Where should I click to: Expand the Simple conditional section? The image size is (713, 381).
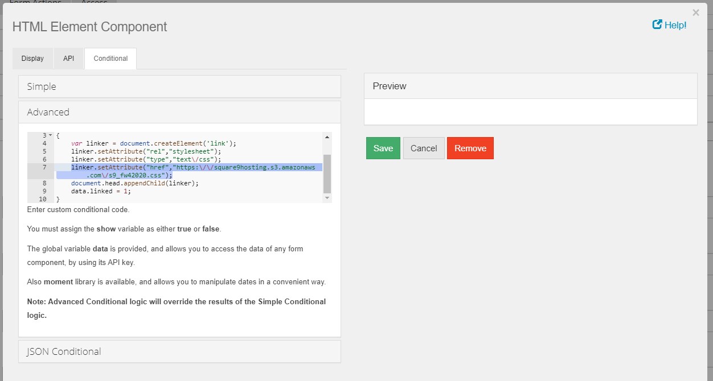coord(179,86)
